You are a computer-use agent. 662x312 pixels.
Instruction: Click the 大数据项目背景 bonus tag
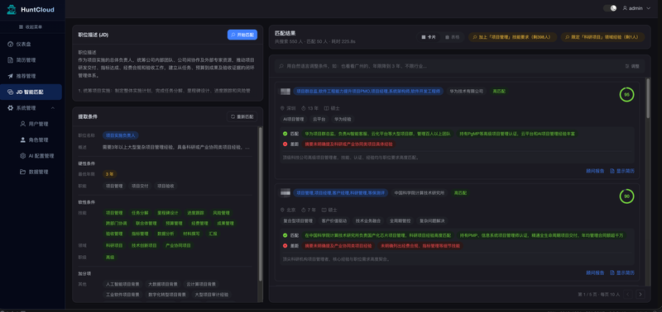point(163,284)
